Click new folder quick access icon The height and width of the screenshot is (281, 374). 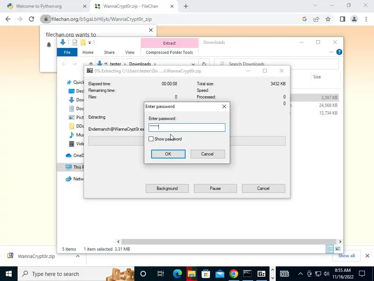tap(83, 42)
